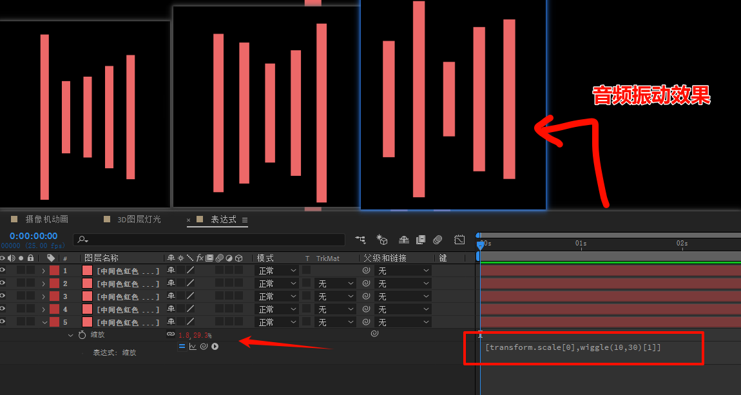Click the search magnifier in layer search

pos(83,240)
